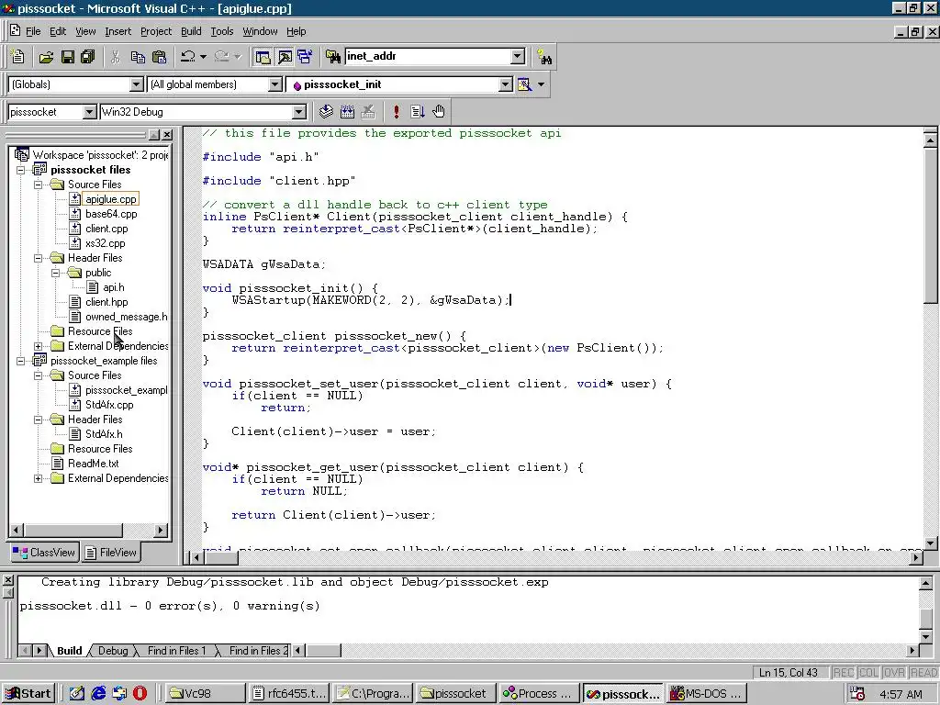The height and width of the screenshot is (705, 940).
Task: Save the current file with floppy icon
Action: coord(67,57)
